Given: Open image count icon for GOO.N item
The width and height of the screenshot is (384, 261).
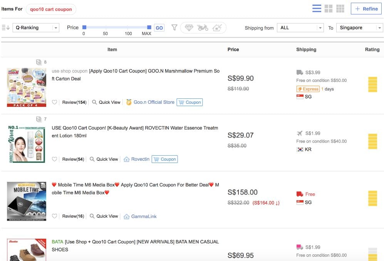Looking at the screenshot, I should [39, 62].
